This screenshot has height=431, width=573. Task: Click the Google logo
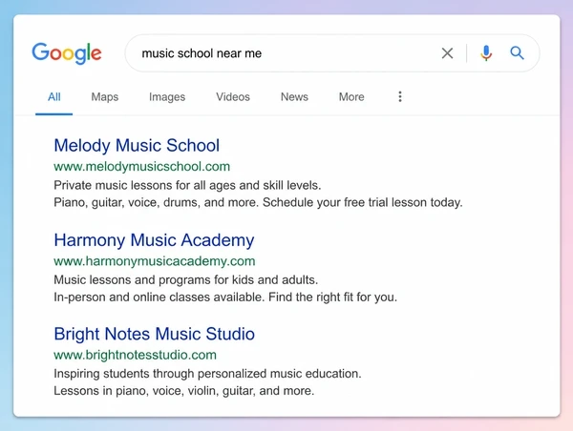[67, 53]
